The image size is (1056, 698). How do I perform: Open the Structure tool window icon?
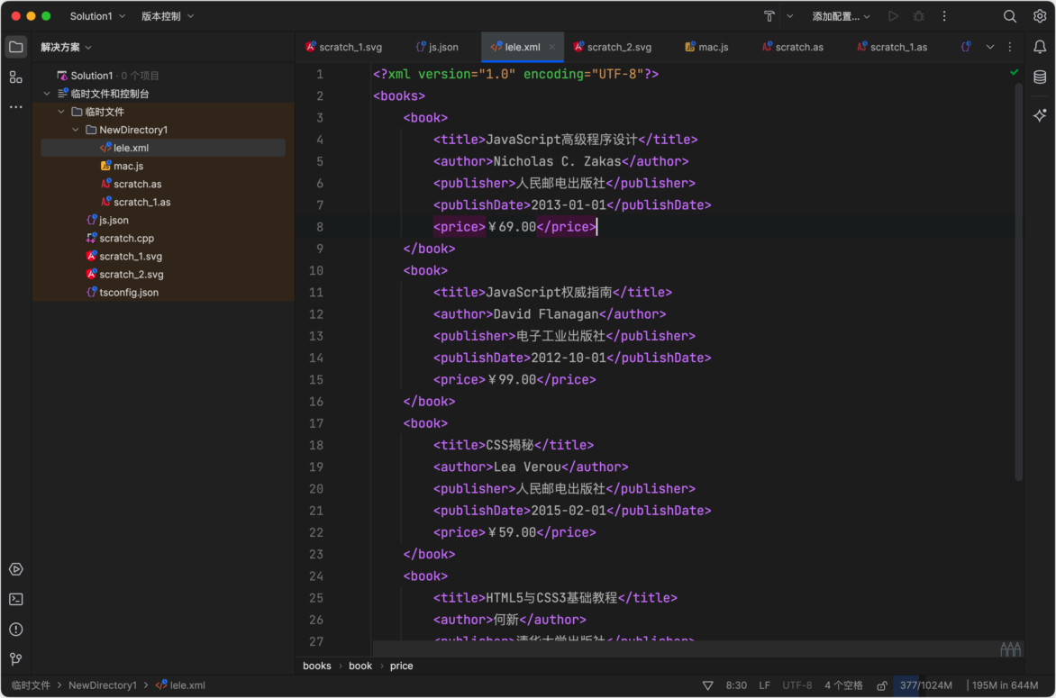(x=15, y=77)
